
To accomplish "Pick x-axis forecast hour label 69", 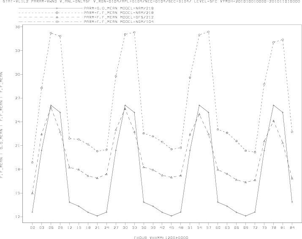I will tap(245, 228).
